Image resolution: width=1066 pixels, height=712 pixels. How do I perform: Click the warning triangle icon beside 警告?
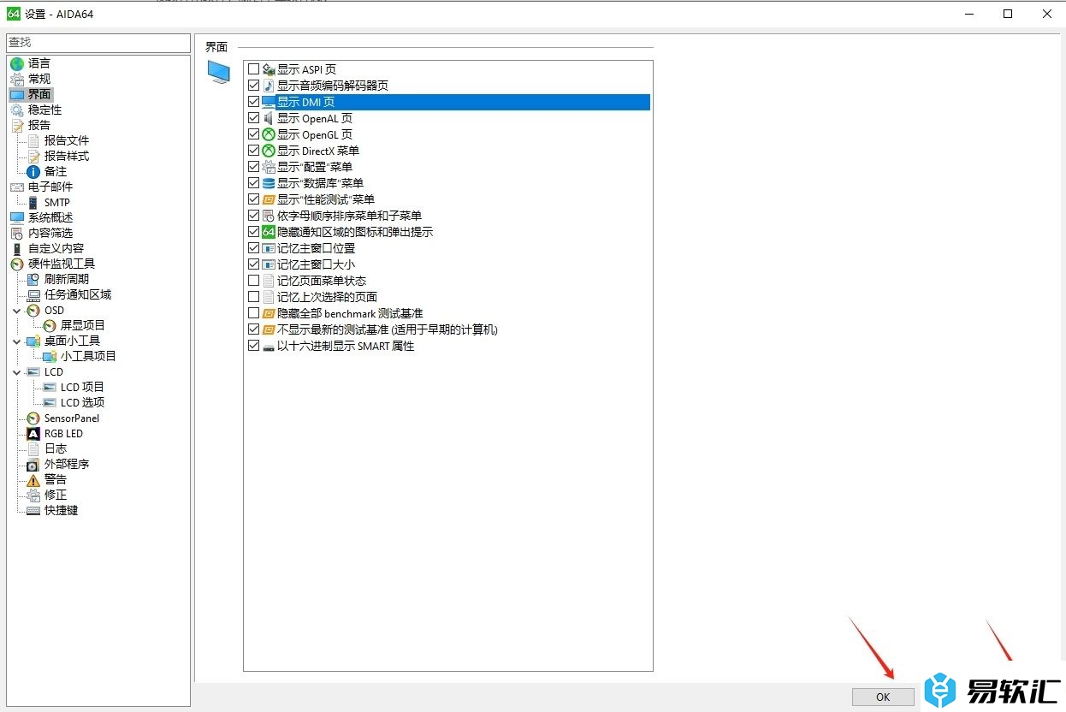pos(33,479)
